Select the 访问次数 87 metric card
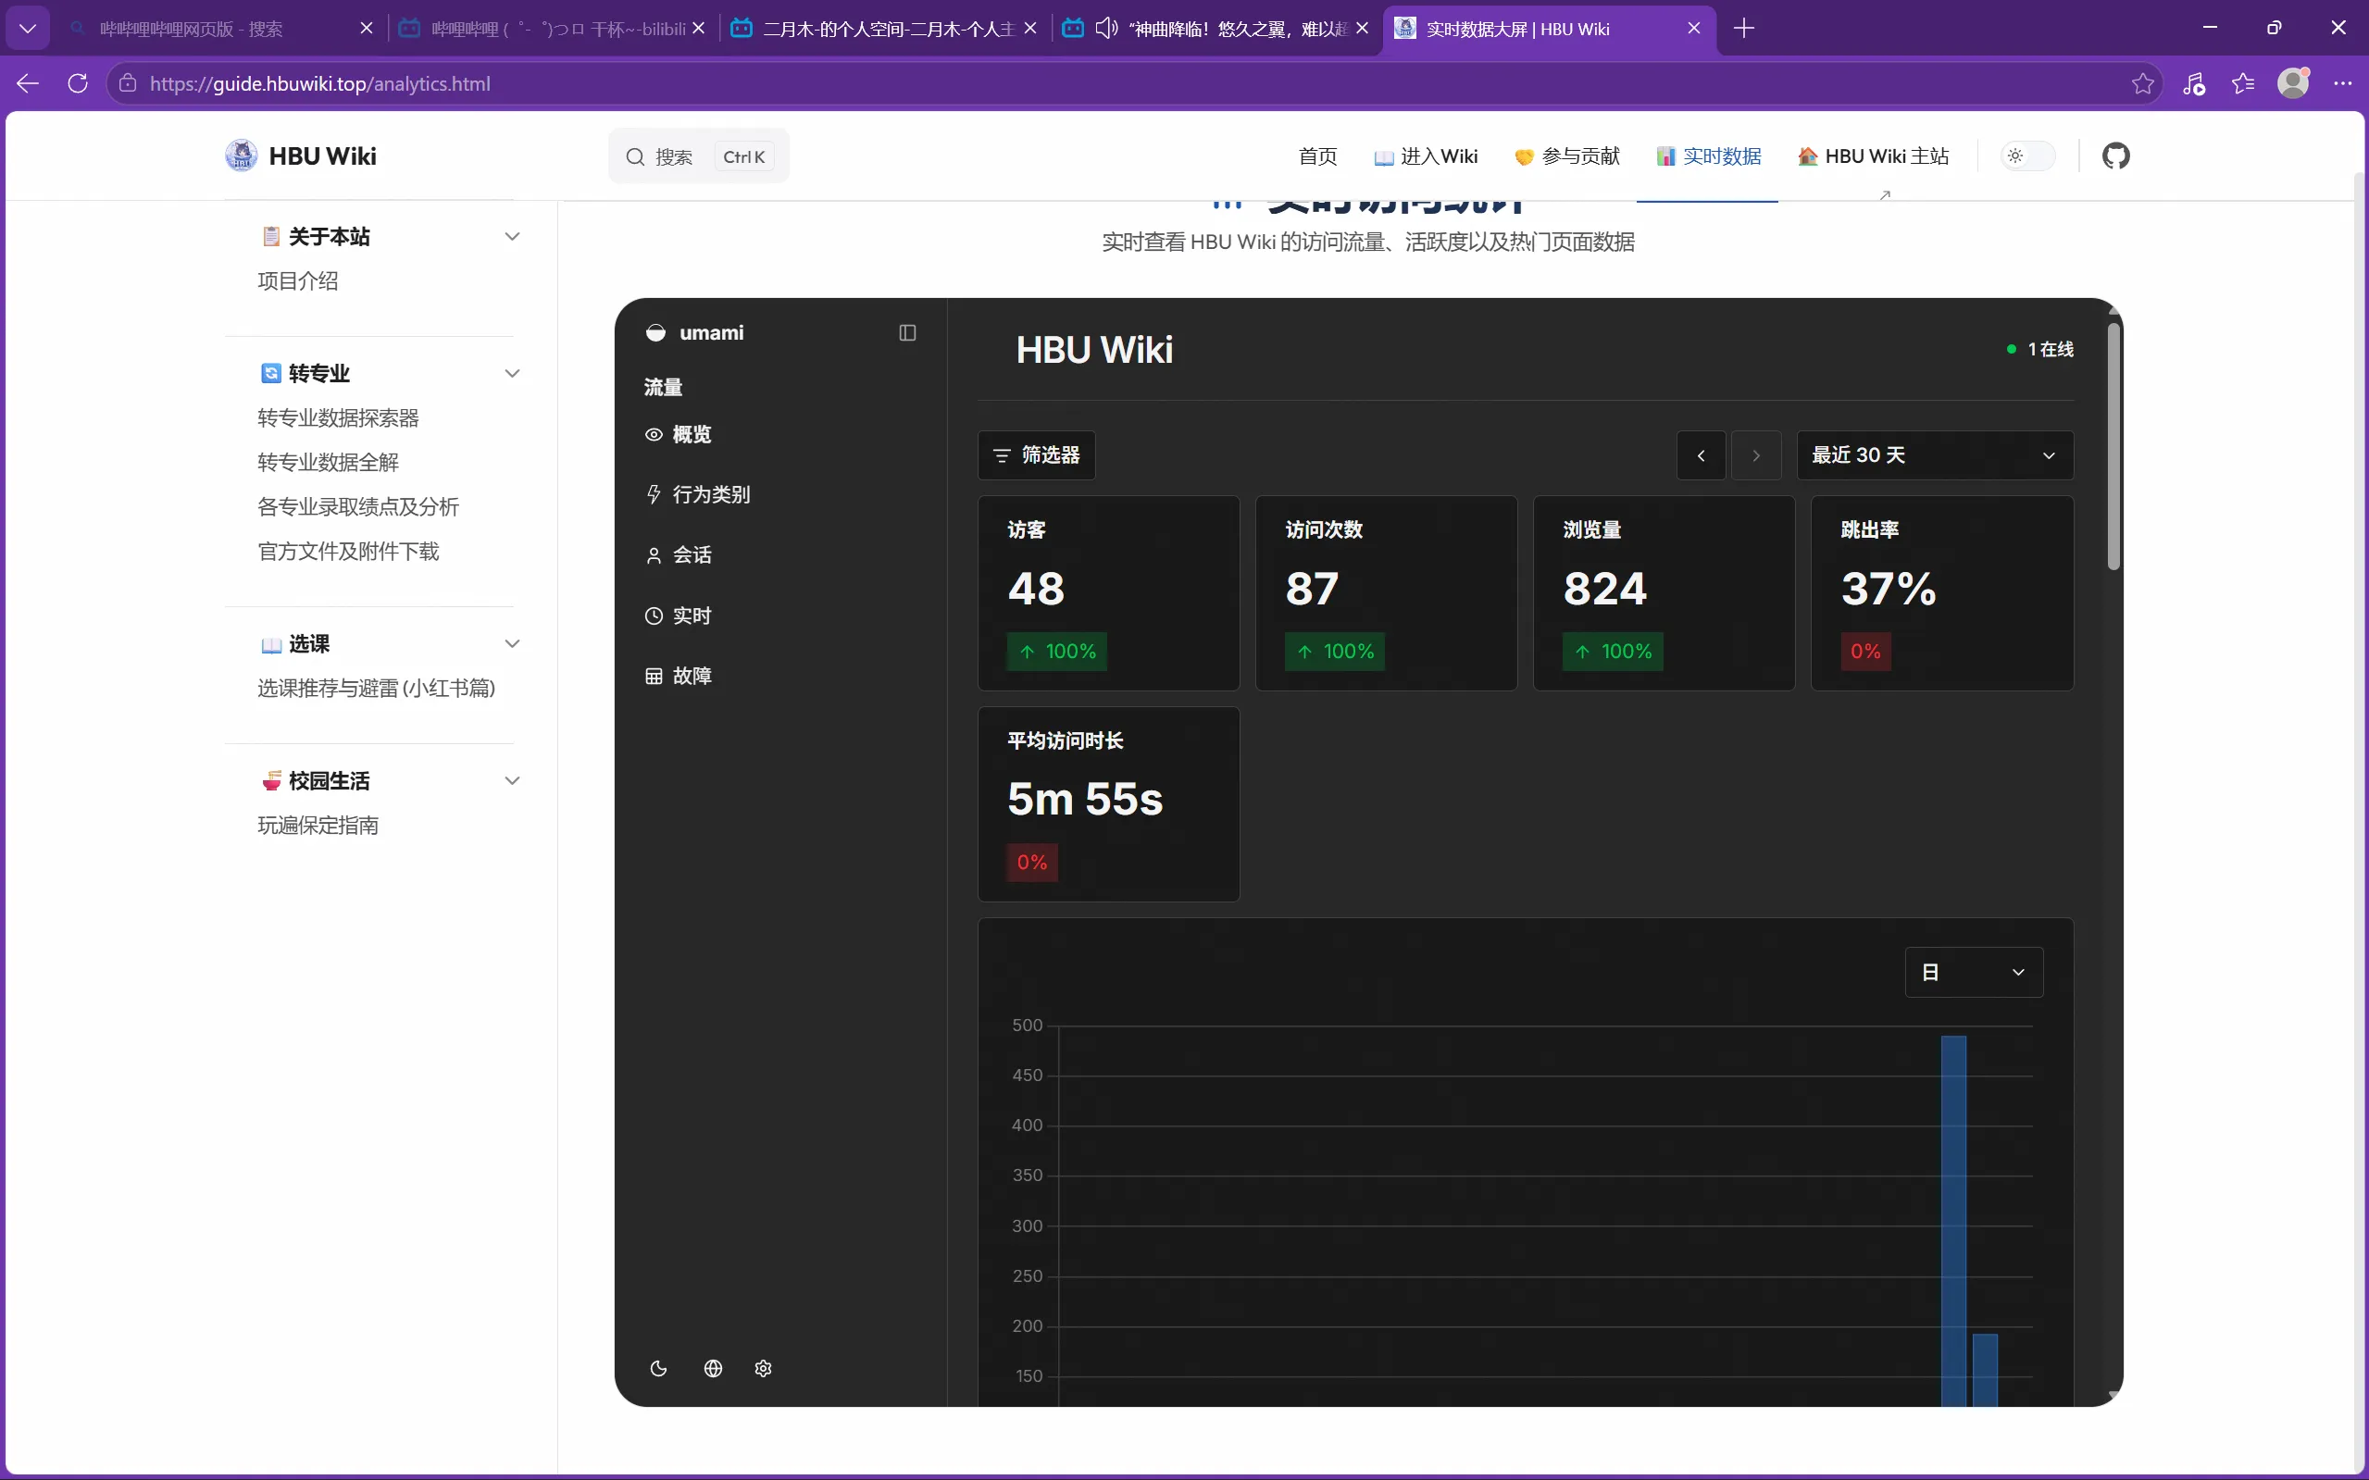 (x=1386, y=593)
